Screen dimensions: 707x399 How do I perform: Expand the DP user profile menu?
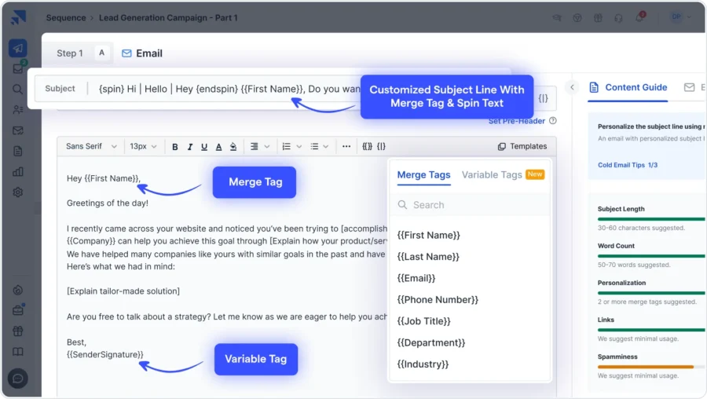pos(679,17)
